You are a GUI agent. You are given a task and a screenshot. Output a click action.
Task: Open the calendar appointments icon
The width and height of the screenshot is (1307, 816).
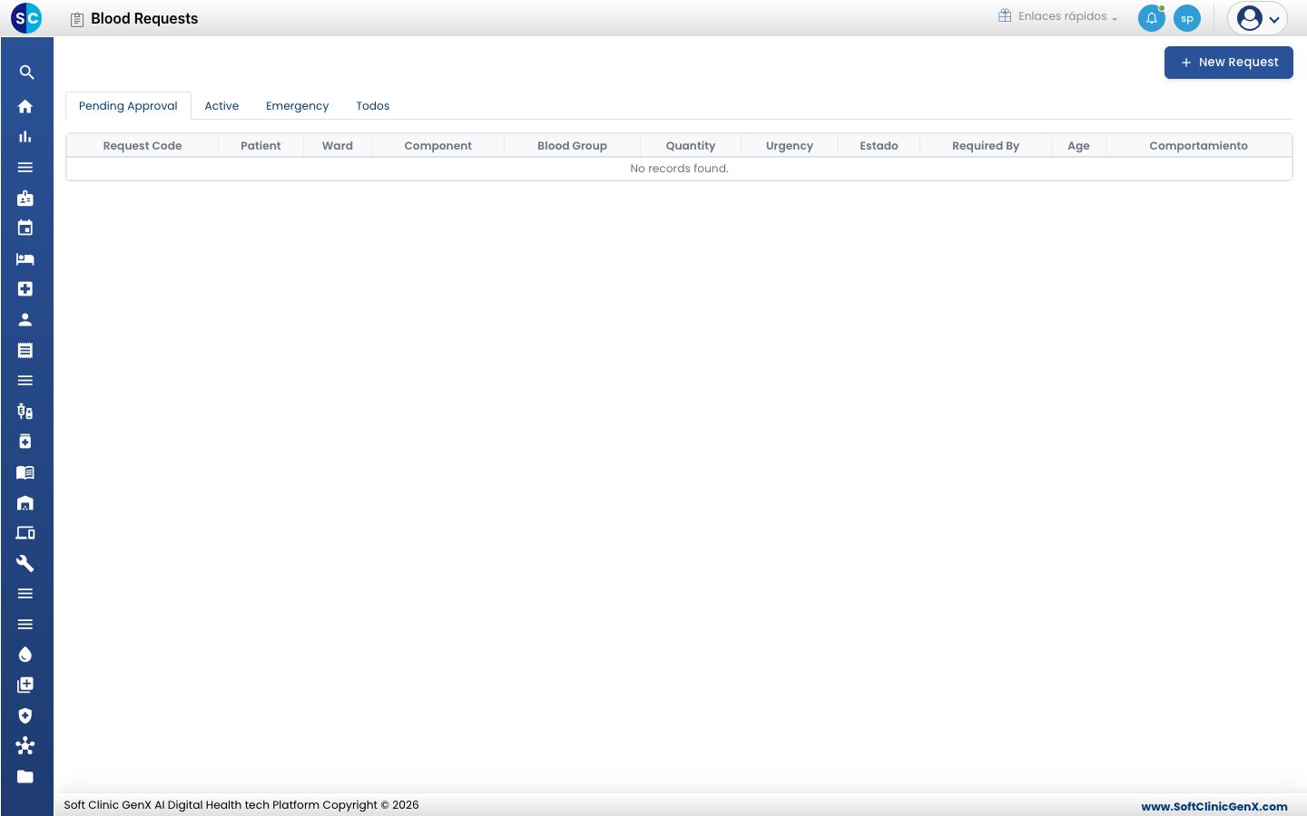[x=25, y=228]
